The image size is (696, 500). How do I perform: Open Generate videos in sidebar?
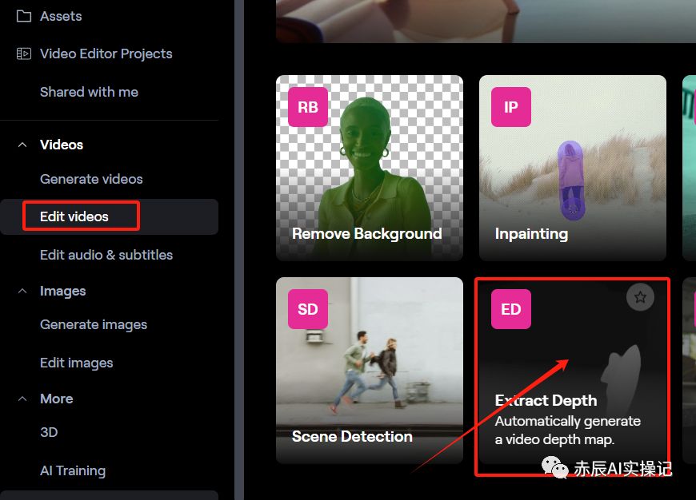pos(91,179)
